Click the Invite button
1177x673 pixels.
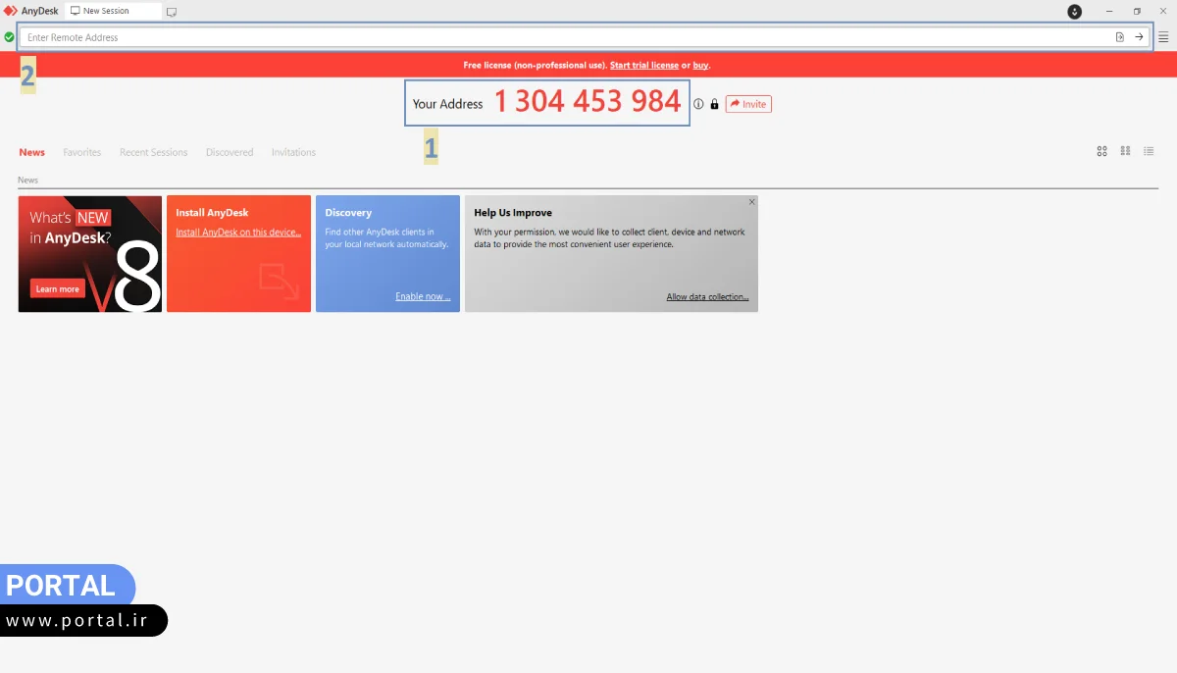(x=748, y=103)
